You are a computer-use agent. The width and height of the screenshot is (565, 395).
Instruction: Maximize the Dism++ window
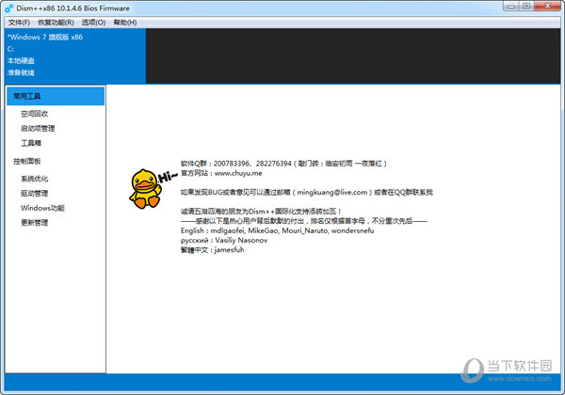pyautogui.click(x=526, y=6)
